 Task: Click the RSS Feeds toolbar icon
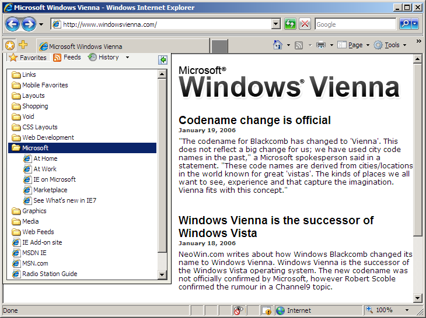(x=299, y=45)
